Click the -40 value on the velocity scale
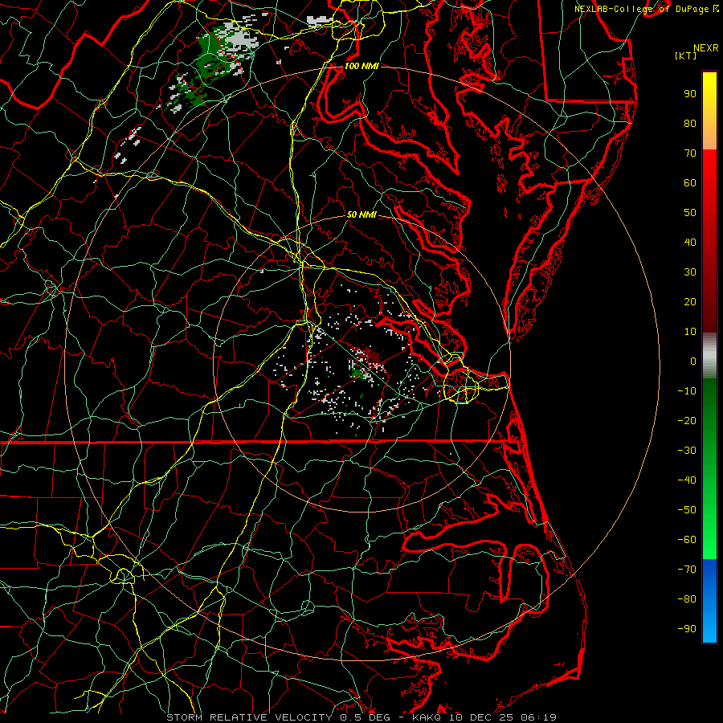 (x=687, y=480)
